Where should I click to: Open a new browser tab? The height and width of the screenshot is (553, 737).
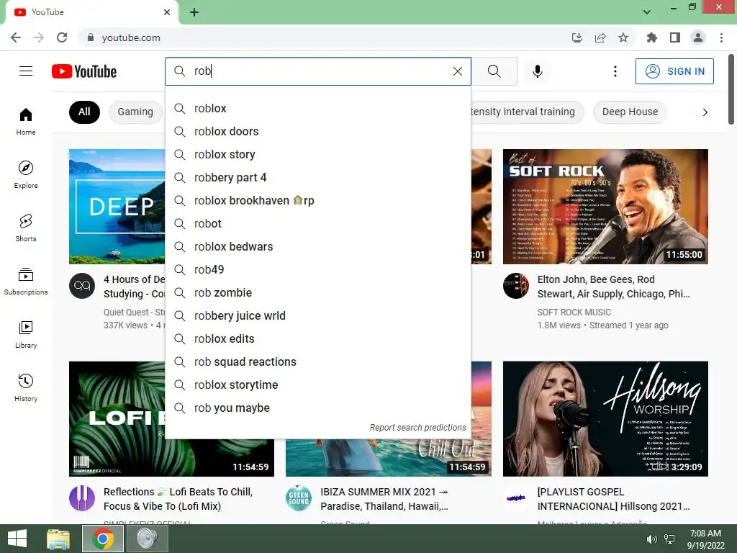click(x=194, y=12)
